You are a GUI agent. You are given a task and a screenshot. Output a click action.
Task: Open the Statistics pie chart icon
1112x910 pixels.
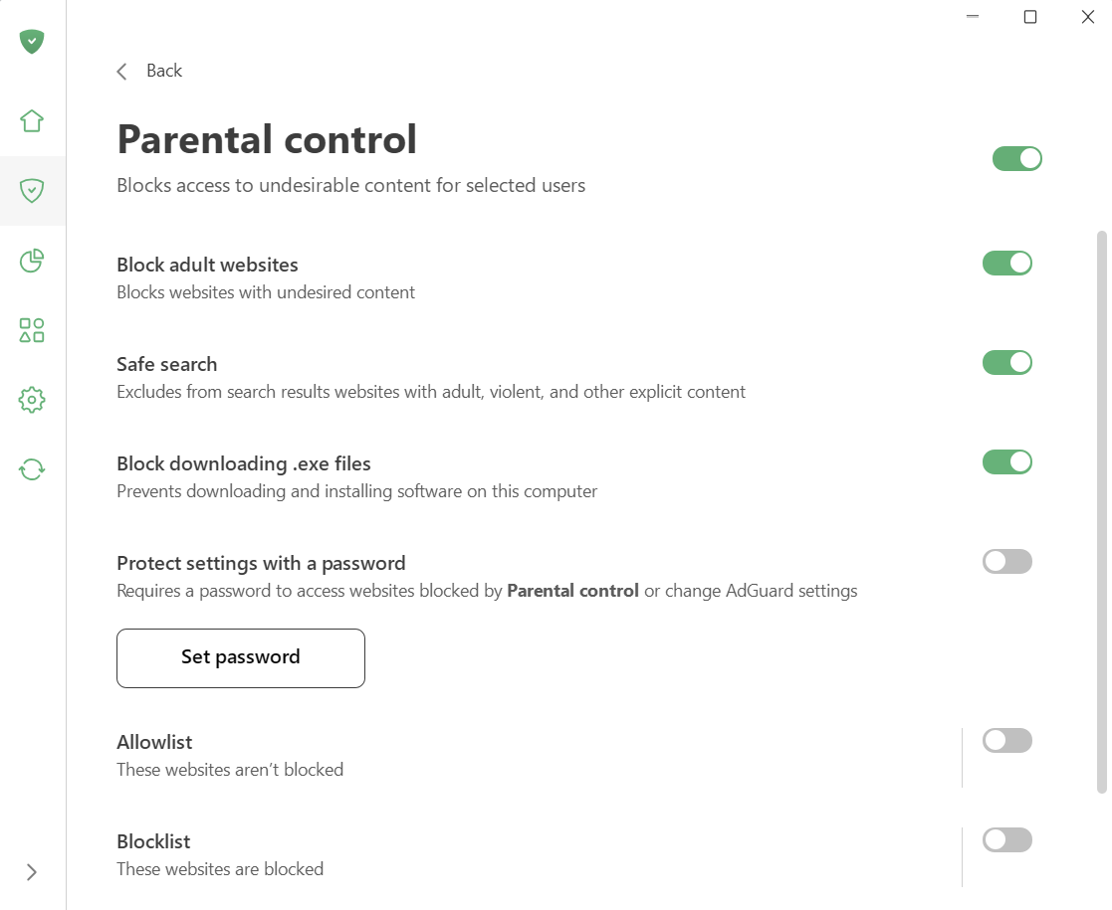pos(31,260)
